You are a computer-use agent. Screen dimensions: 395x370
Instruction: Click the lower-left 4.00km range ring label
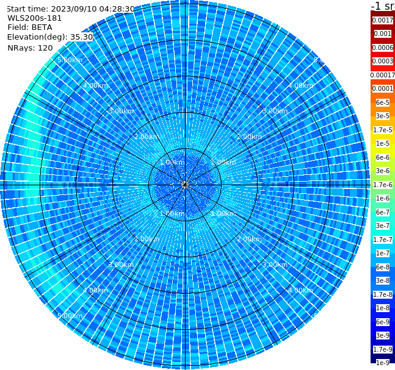(95, 290)
